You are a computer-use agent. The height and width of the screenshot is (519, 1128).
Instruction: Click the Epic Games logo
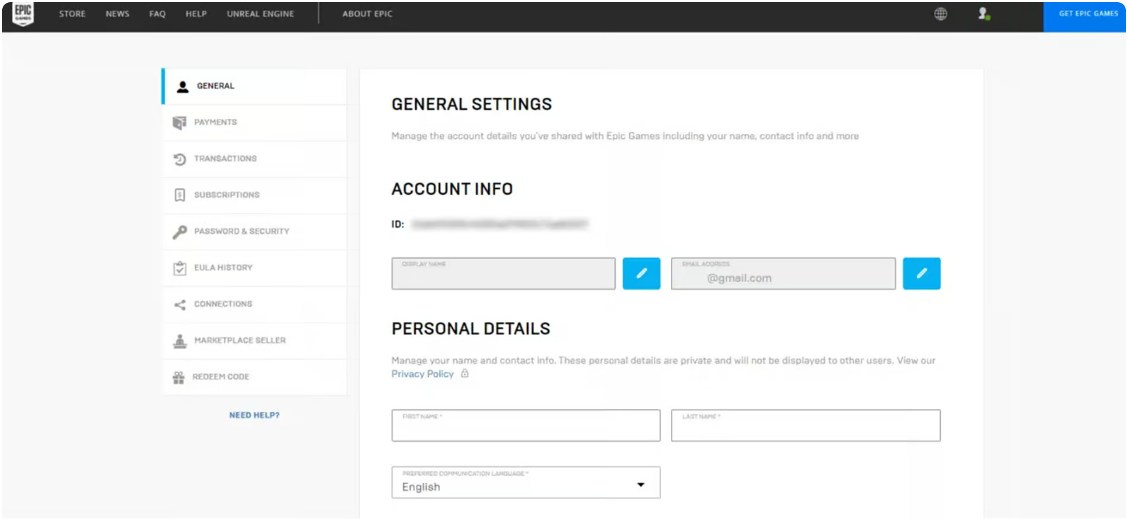pos(23,13)
